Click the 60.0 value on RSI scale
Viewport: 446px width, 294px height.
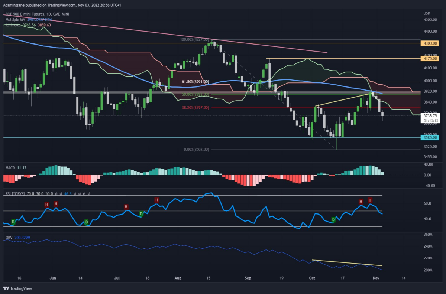click(x=427, y=203)
